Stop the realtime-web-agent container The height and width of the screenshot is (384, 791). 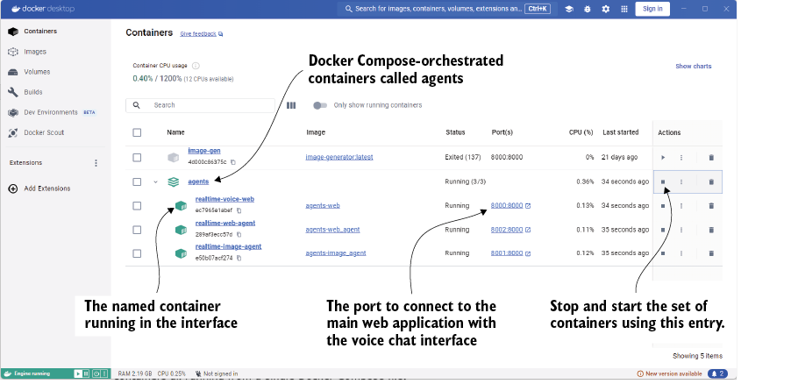tap(663, 230)
